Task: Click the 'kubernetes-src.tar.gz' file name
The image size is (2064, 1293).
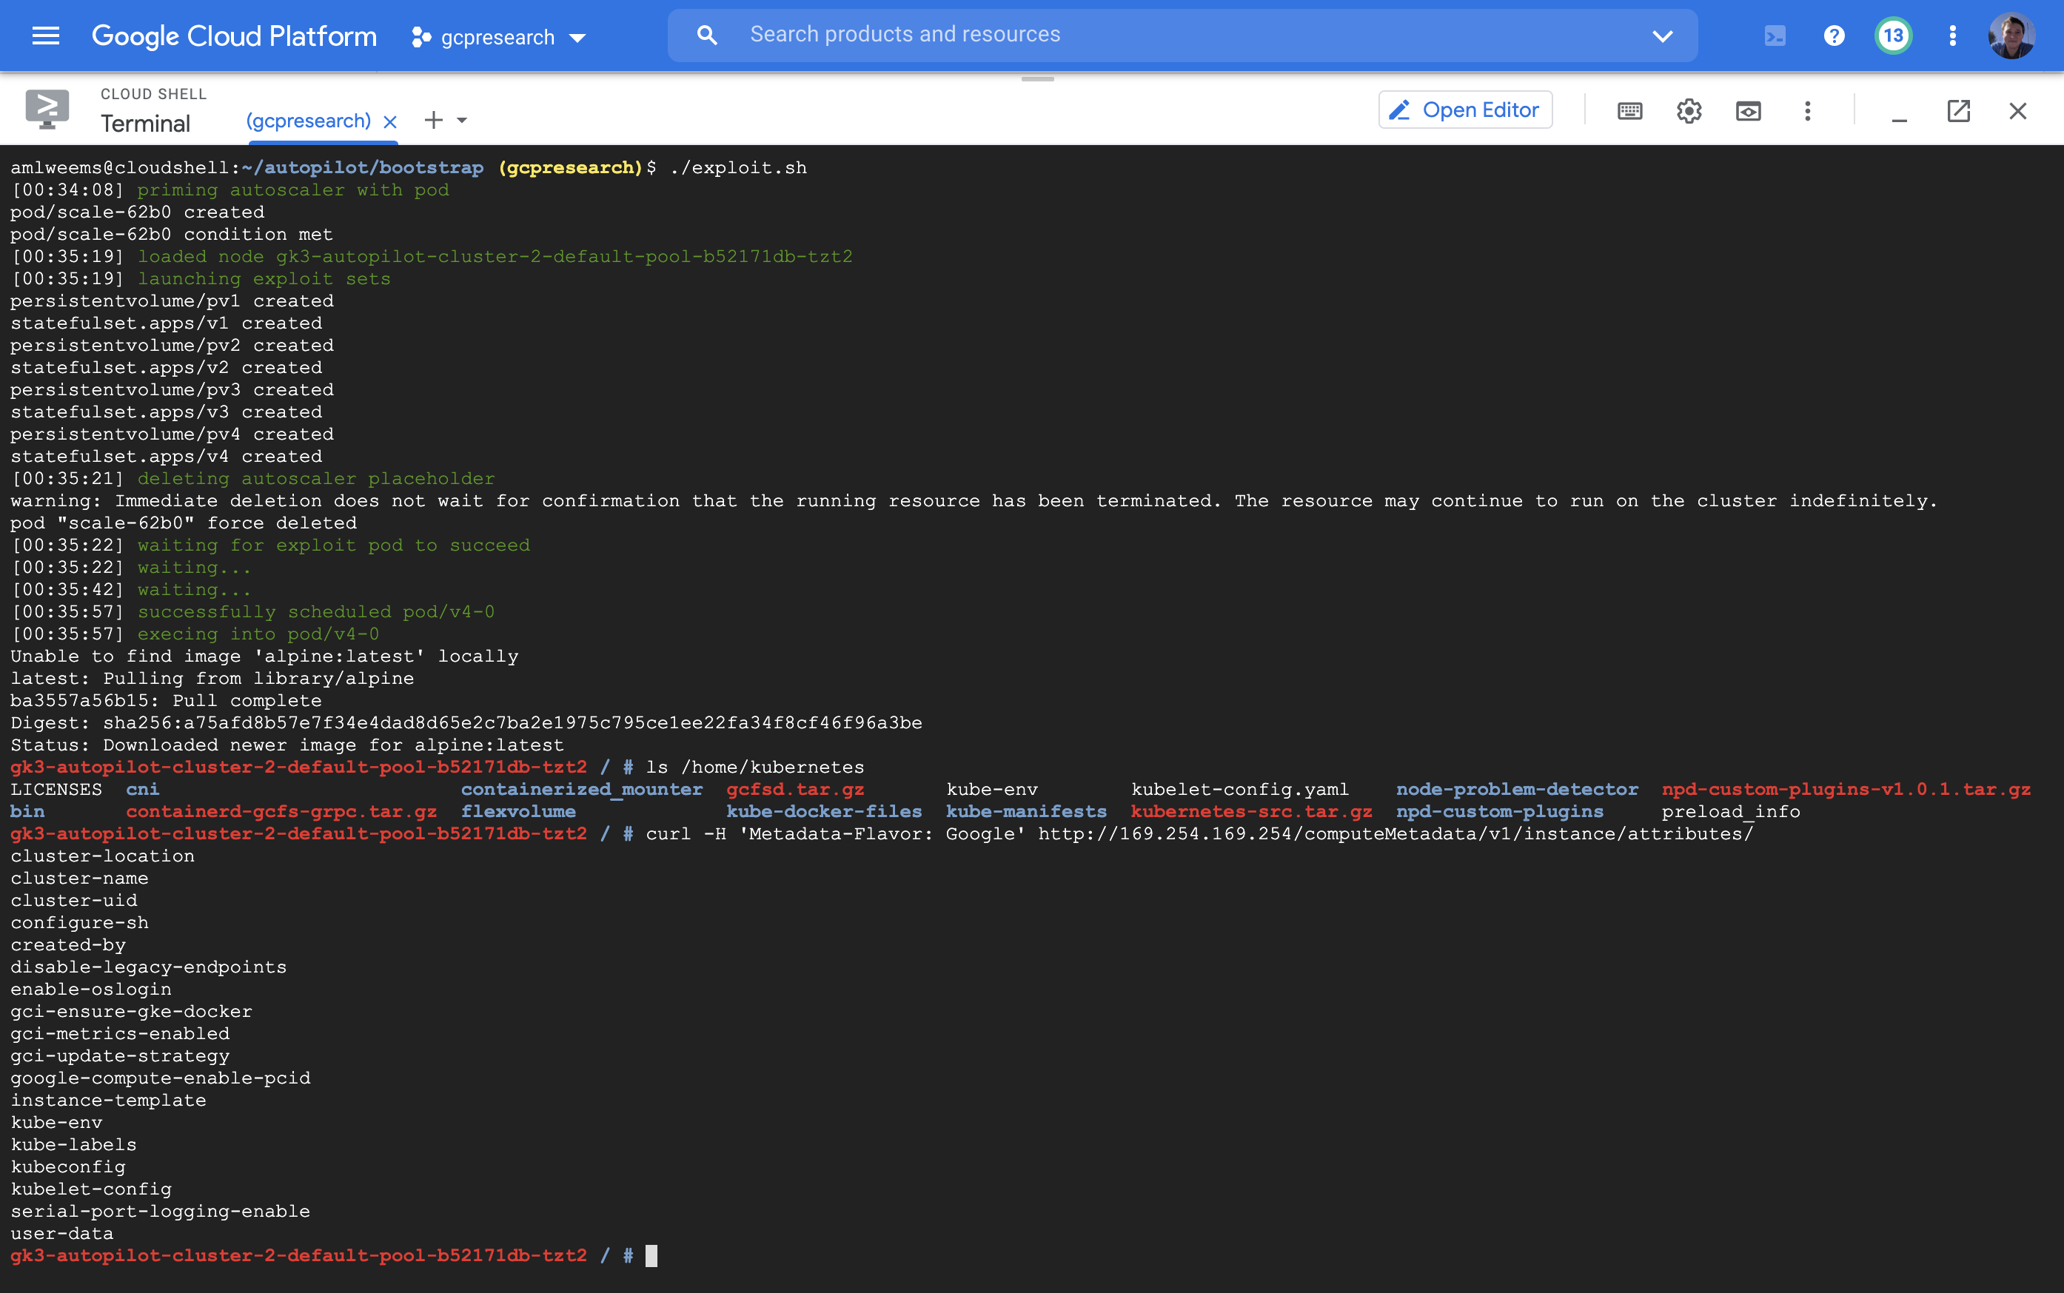Action: coord(1250,813)
